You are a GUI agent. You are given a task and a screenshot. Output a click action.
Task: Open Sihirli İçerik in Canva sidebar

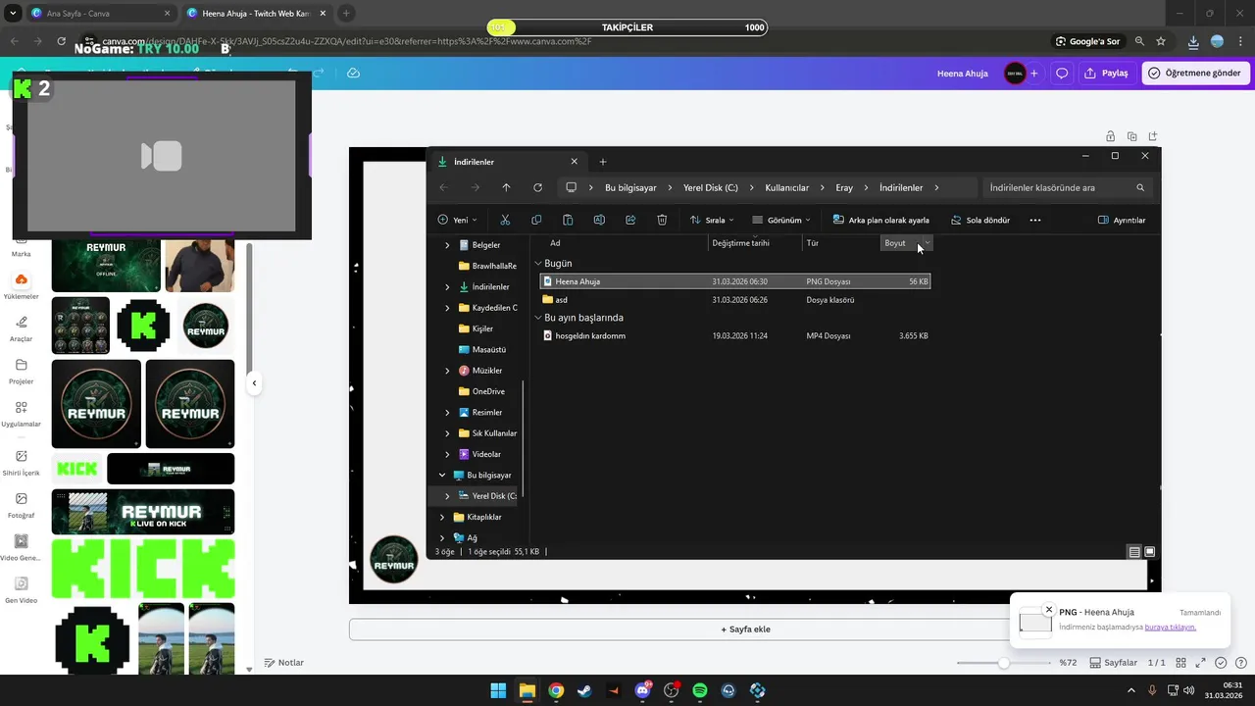point(21,463)
